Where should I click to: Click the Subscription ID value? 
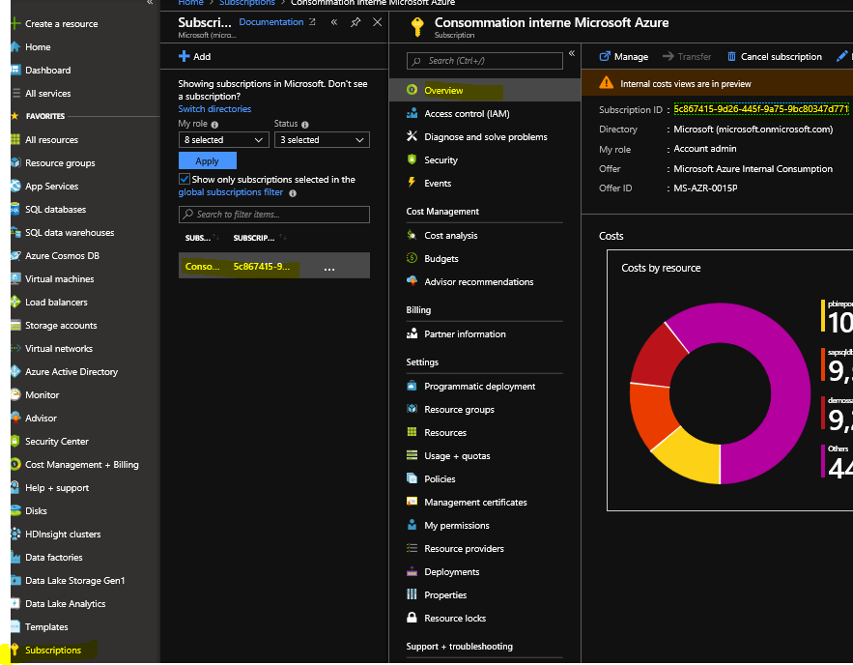click(x=761, y=109)
